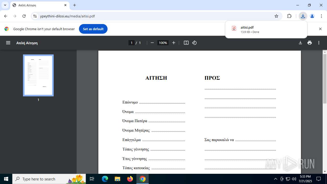Click the Όνομα Μητέρας label
327x184 pixels.
click(136, 130)
